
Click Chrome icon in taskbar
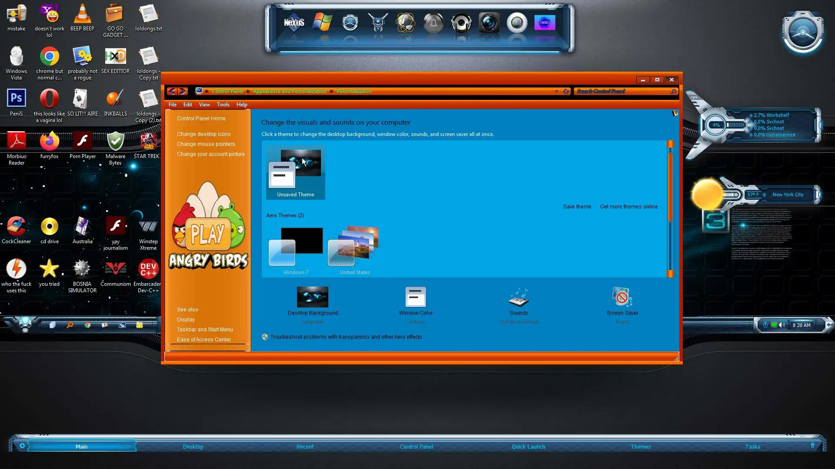coord(87,325)
